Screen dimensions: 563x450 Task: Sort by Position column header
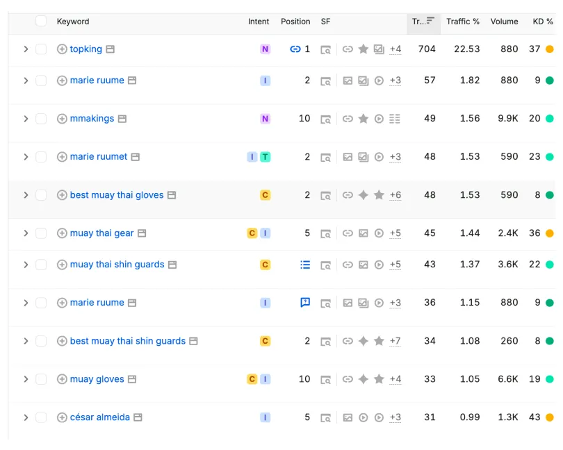click(x=295, y=22)
